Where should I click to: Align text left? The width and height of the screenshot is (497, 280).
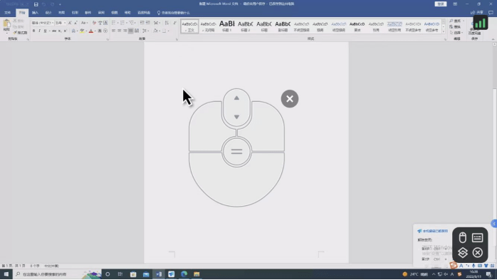113,31
